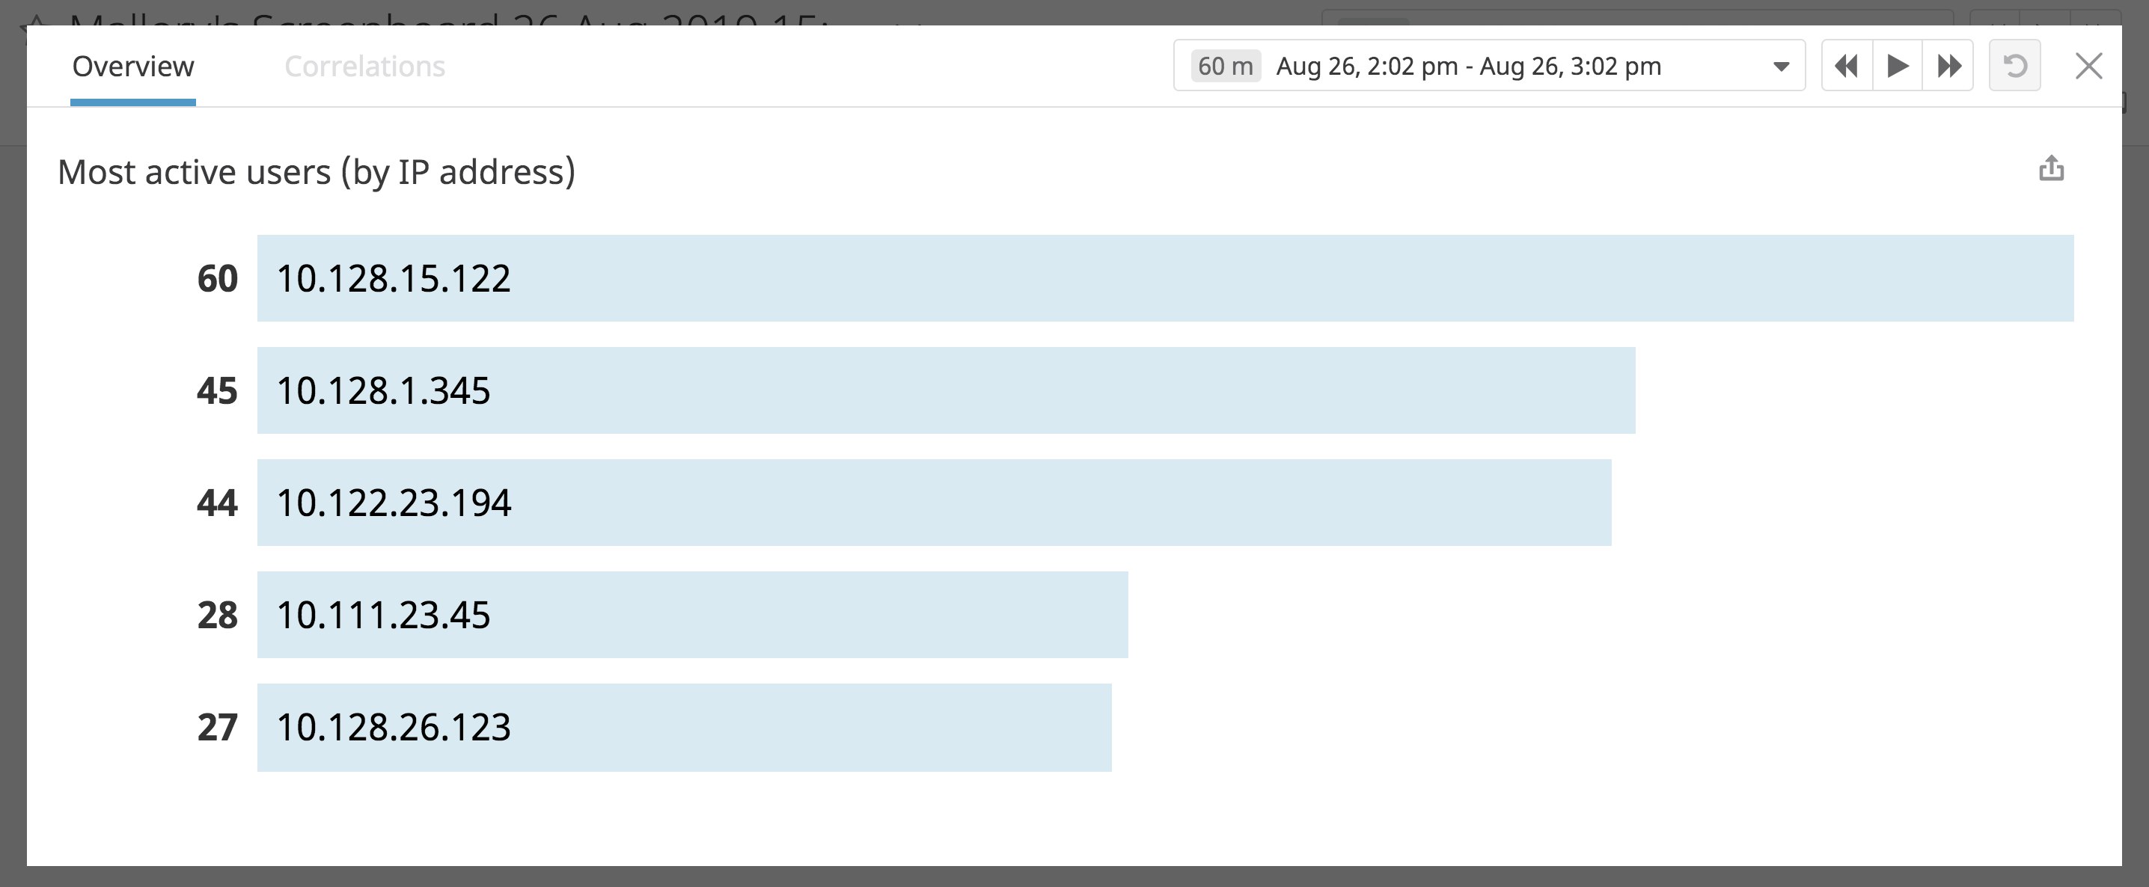Click the Most active users widget title
The width and height of the screenshot is (2149, 887).
click(x=317, y=172)
